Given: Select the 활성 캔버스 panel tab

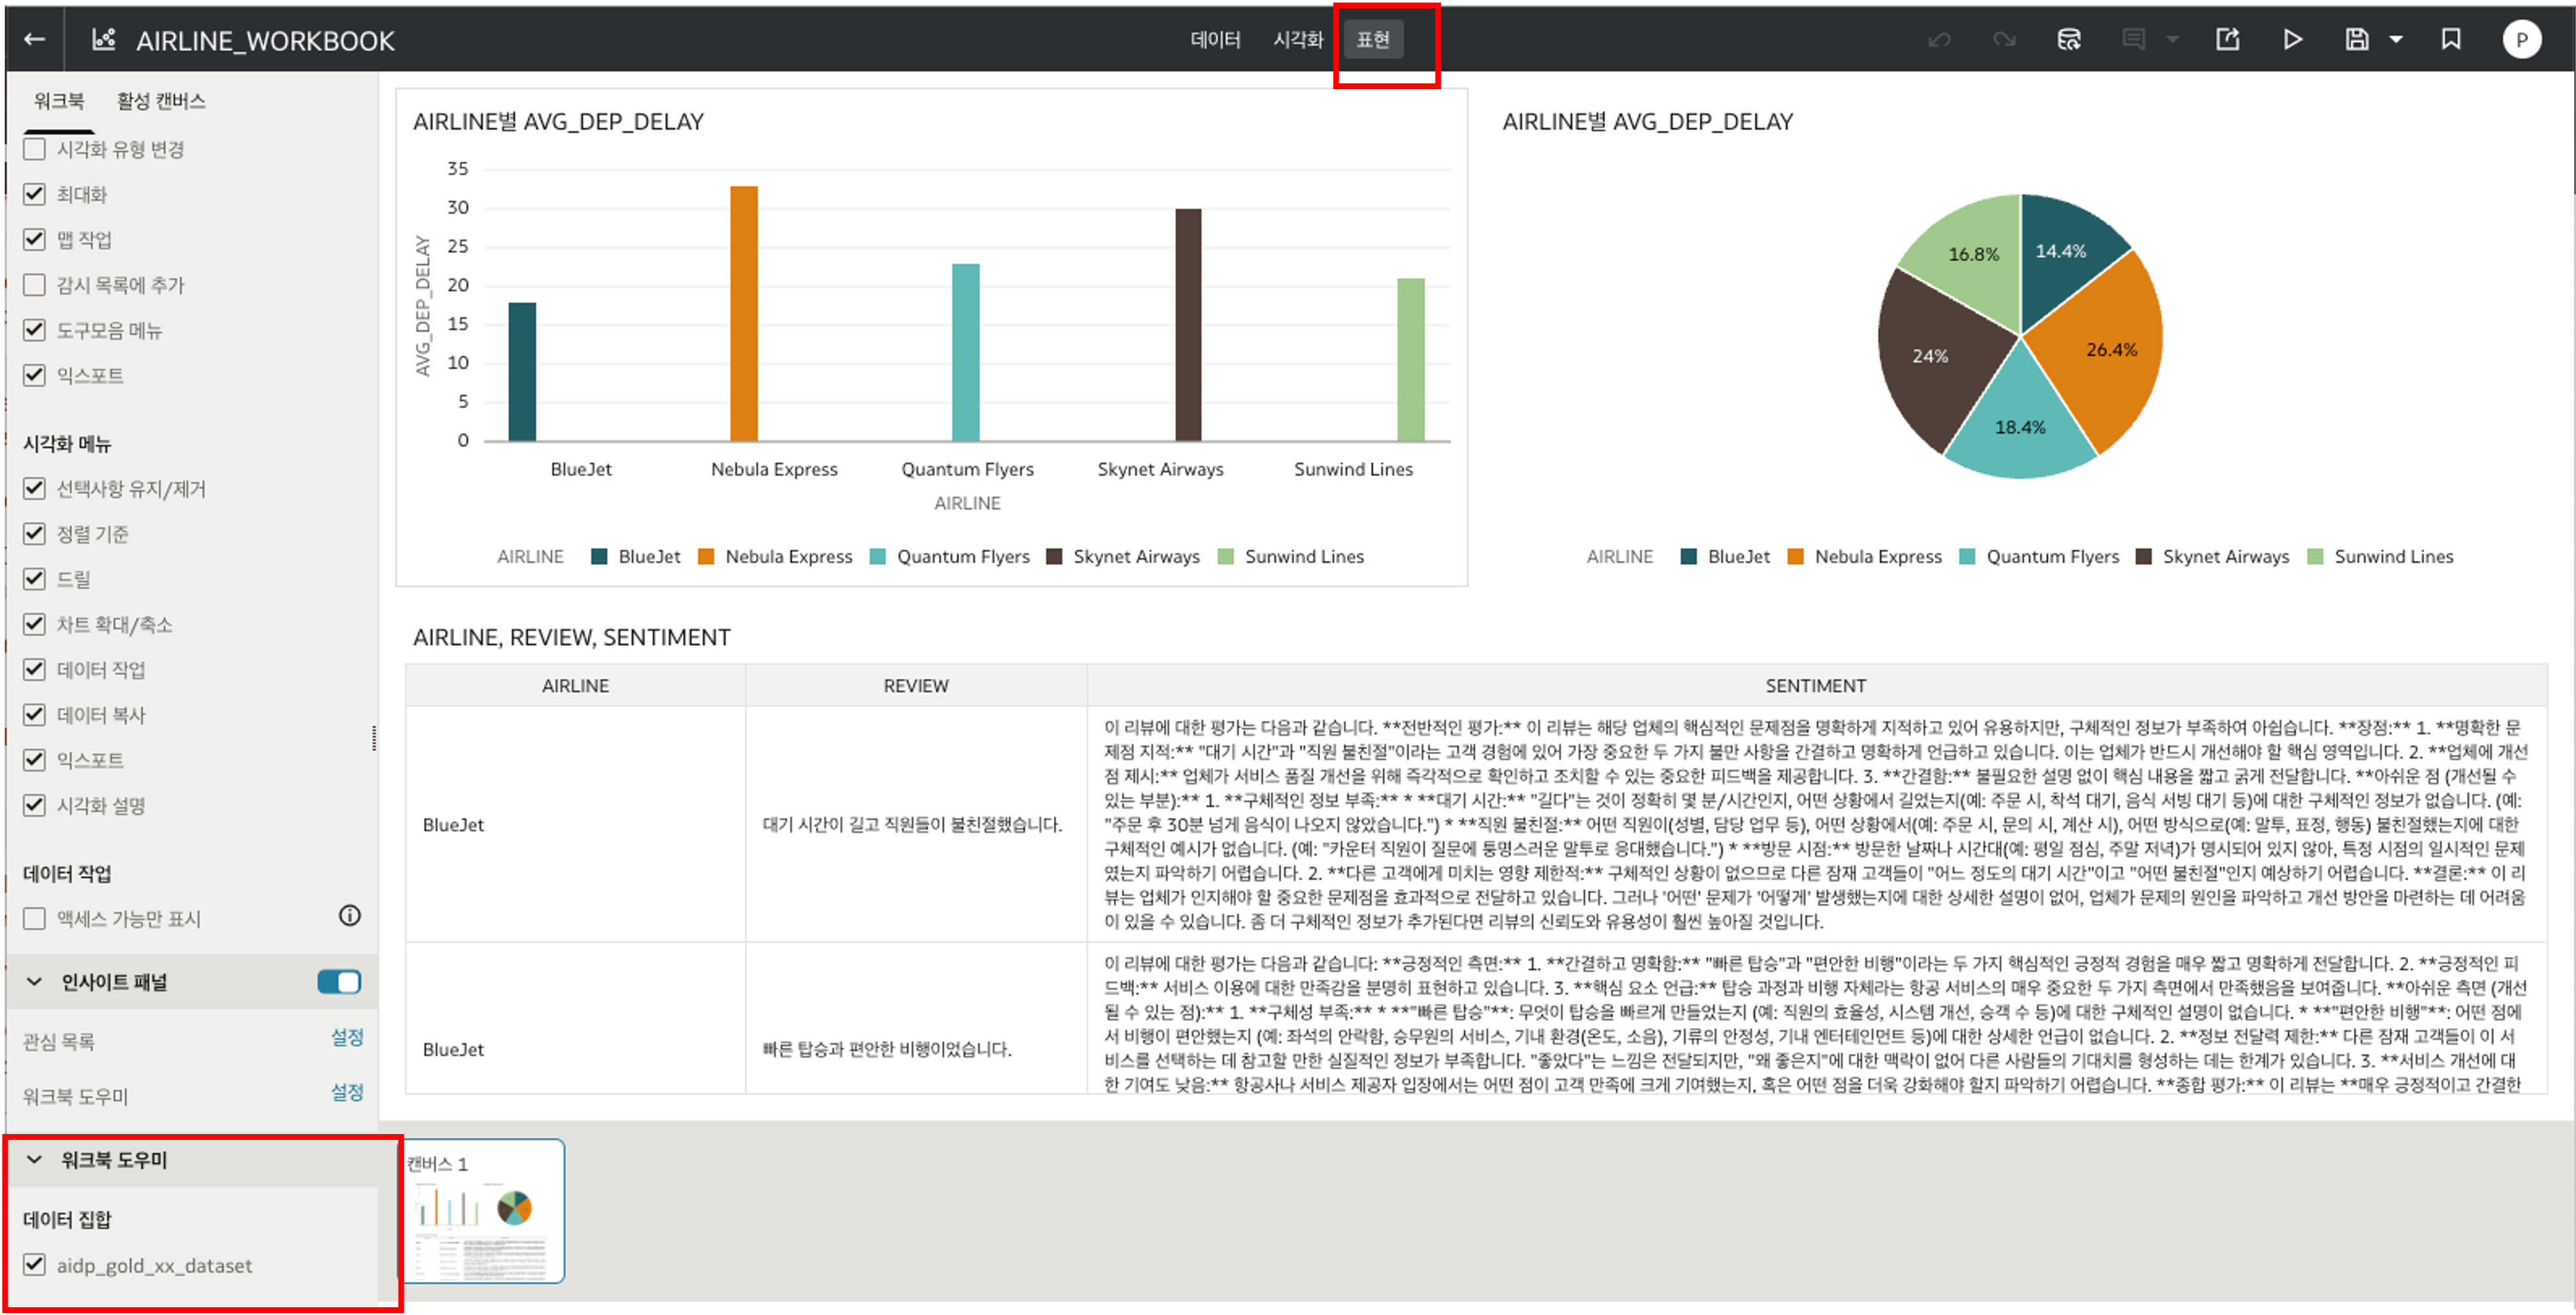Looking at the screenshot, I should pos(161,101).
